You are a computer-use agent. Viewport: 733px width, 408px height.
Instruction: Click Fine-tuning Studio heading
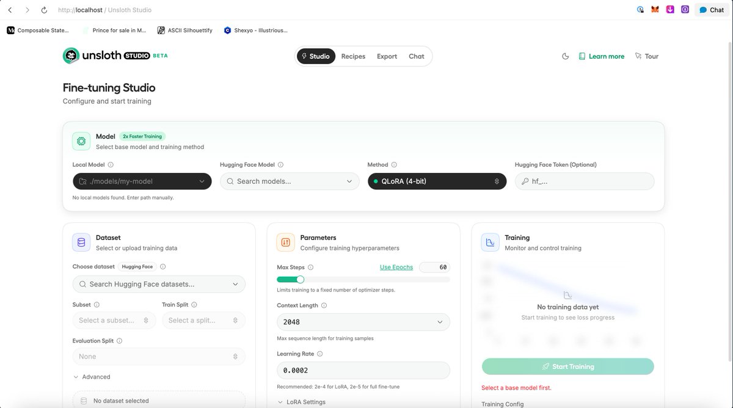pos(109,87)
